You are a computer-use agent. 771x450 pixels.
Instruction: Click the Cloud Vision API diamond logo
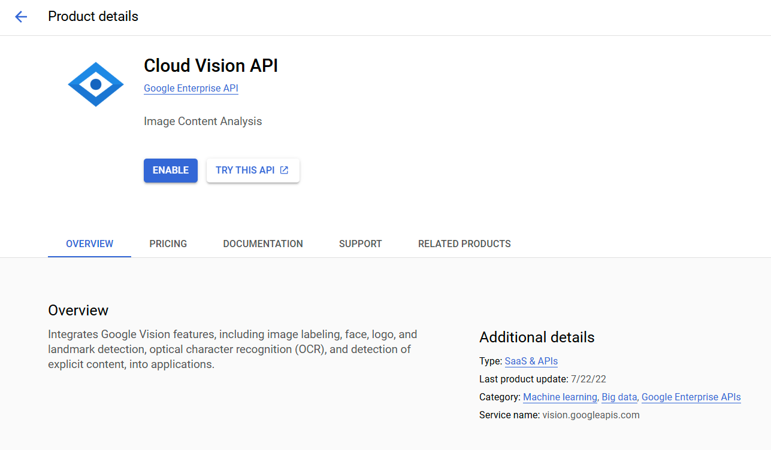96,84
